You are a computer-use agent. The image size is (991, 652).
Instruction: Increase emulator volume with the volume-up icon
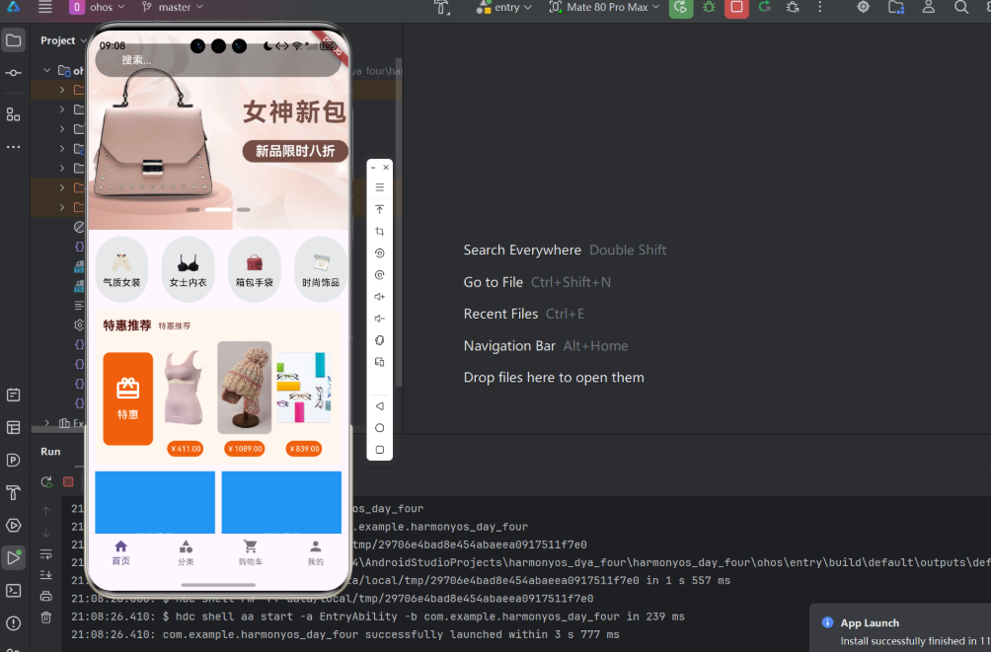tap(379, 296)
